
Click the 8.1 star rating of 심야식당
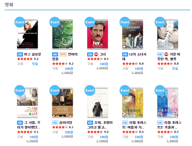(63, 127)
